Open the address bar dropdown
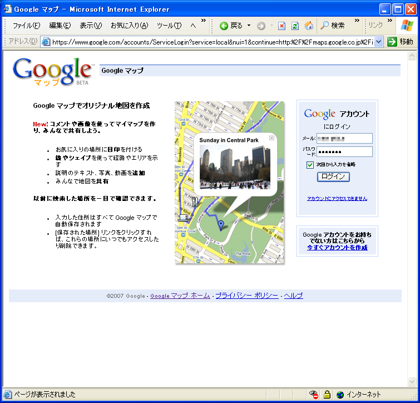The image size is (420, 403). [378, 42]
